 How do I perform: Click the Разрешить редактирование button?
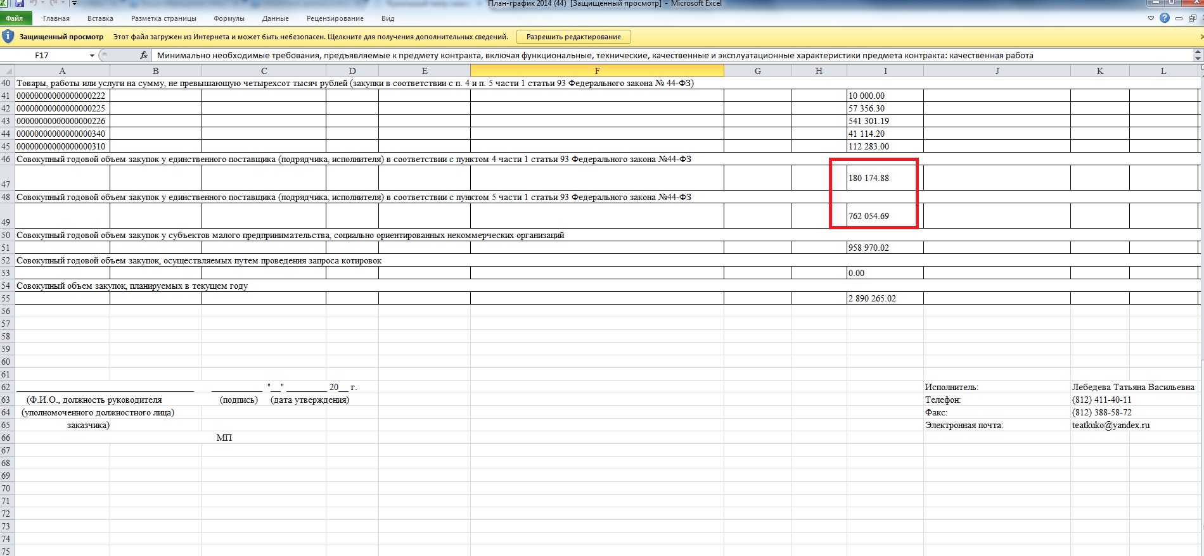pos(573,37)
